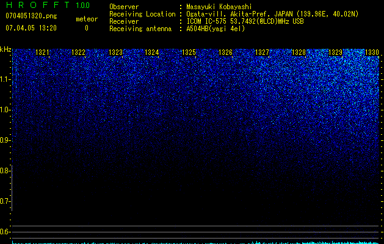Click the 0.9 kHz axis tick label
384x244 pixels.
click(x=5, y=140)
